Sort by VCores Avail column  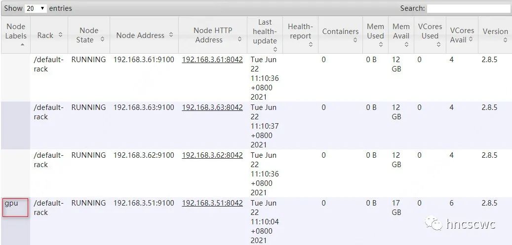coord(462,35)
